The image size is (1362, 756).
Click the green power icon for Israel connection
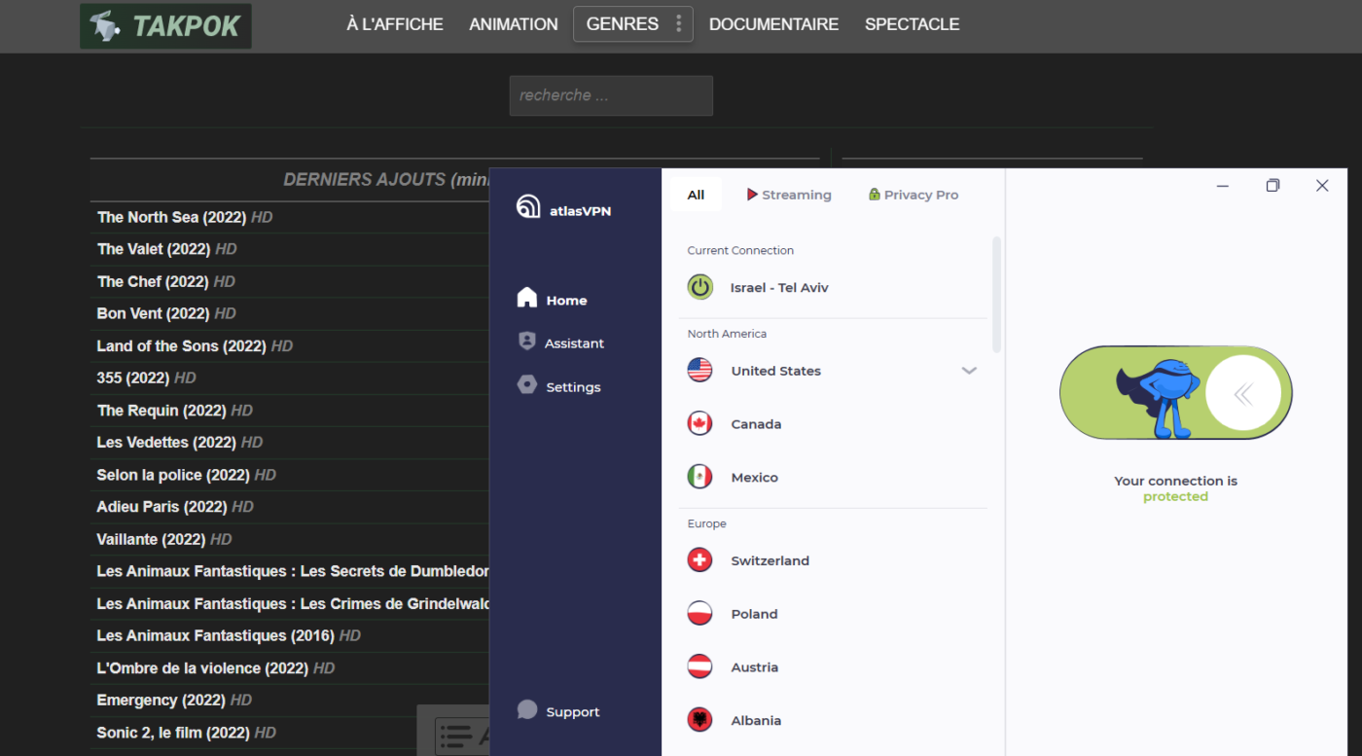[700, 287]
